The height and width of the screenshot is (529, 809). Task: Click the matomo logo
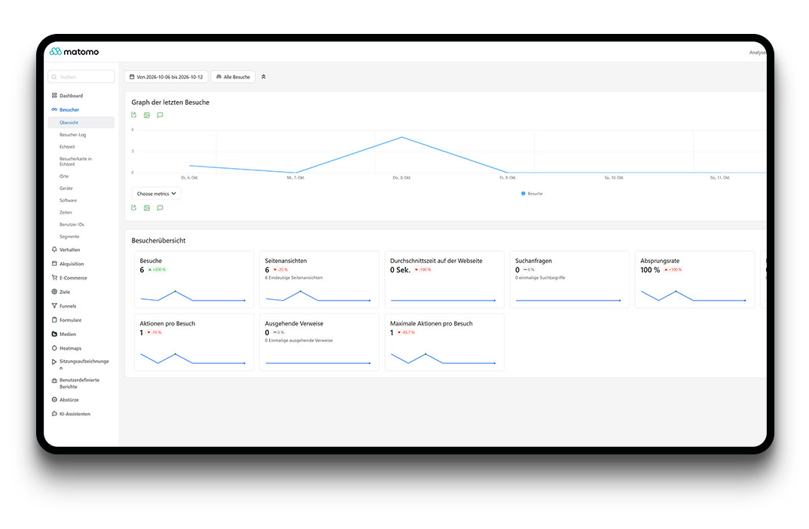[x=74, y=51]
